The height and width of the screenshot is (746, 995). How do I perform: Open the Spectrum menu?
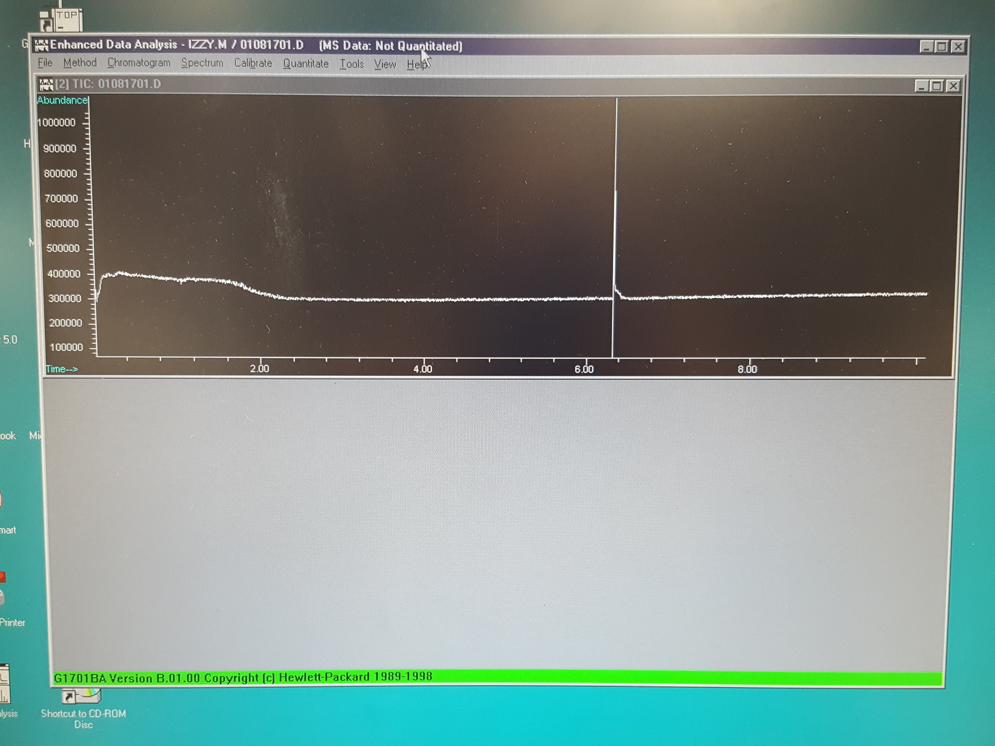202,63
